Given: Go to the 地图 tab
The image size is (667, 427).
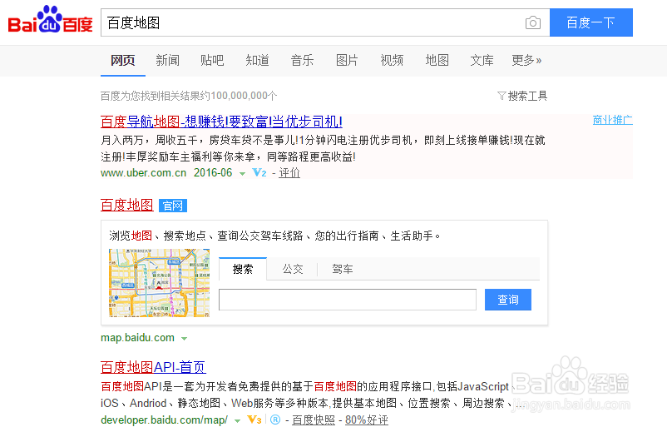Looking at the screenshot, I should click(437, 61).
